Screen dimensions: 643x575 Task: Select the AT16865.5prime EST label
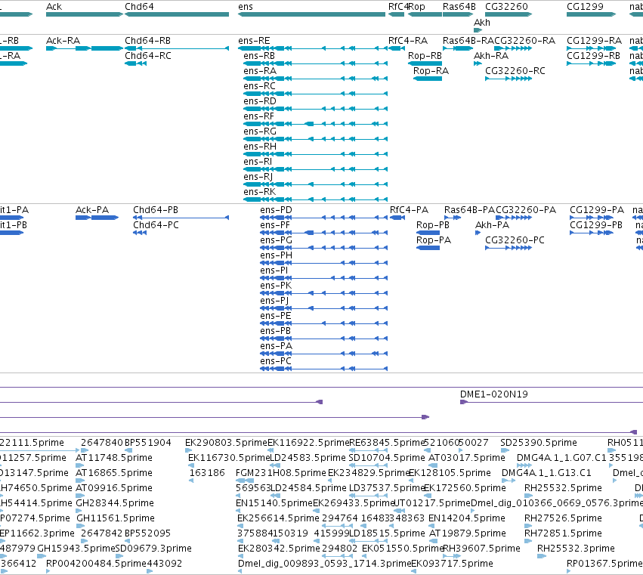click(x=114, y=473)
